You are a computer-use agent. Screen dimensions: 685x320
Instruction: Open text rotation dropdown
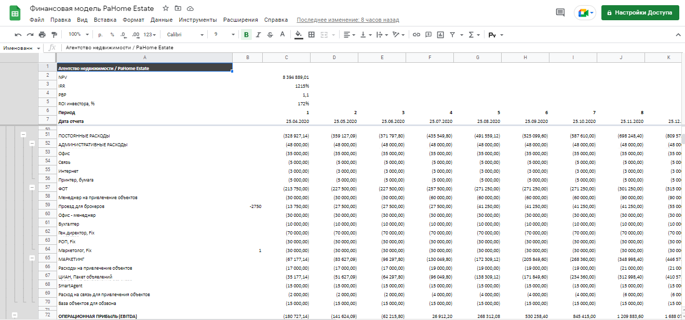(398, 35)
